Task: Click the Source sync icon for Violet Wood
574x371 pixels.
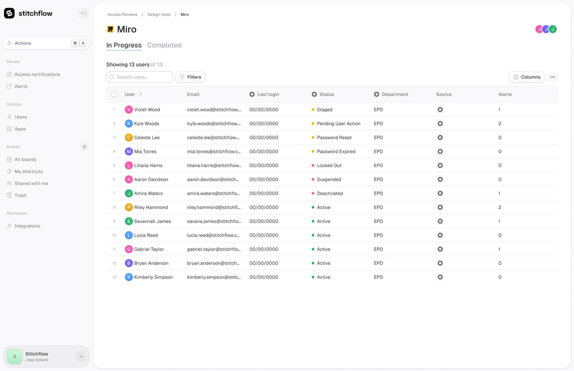Action: (x=440, y=109)
